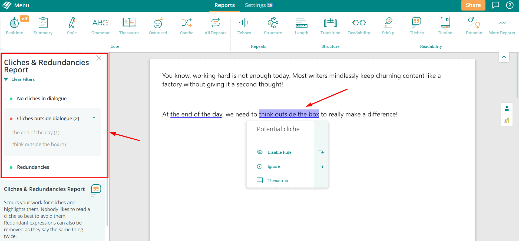Disable the potential cliche rule
The width and height of the screenshot is (519, 241).
(x=279, y=152)
